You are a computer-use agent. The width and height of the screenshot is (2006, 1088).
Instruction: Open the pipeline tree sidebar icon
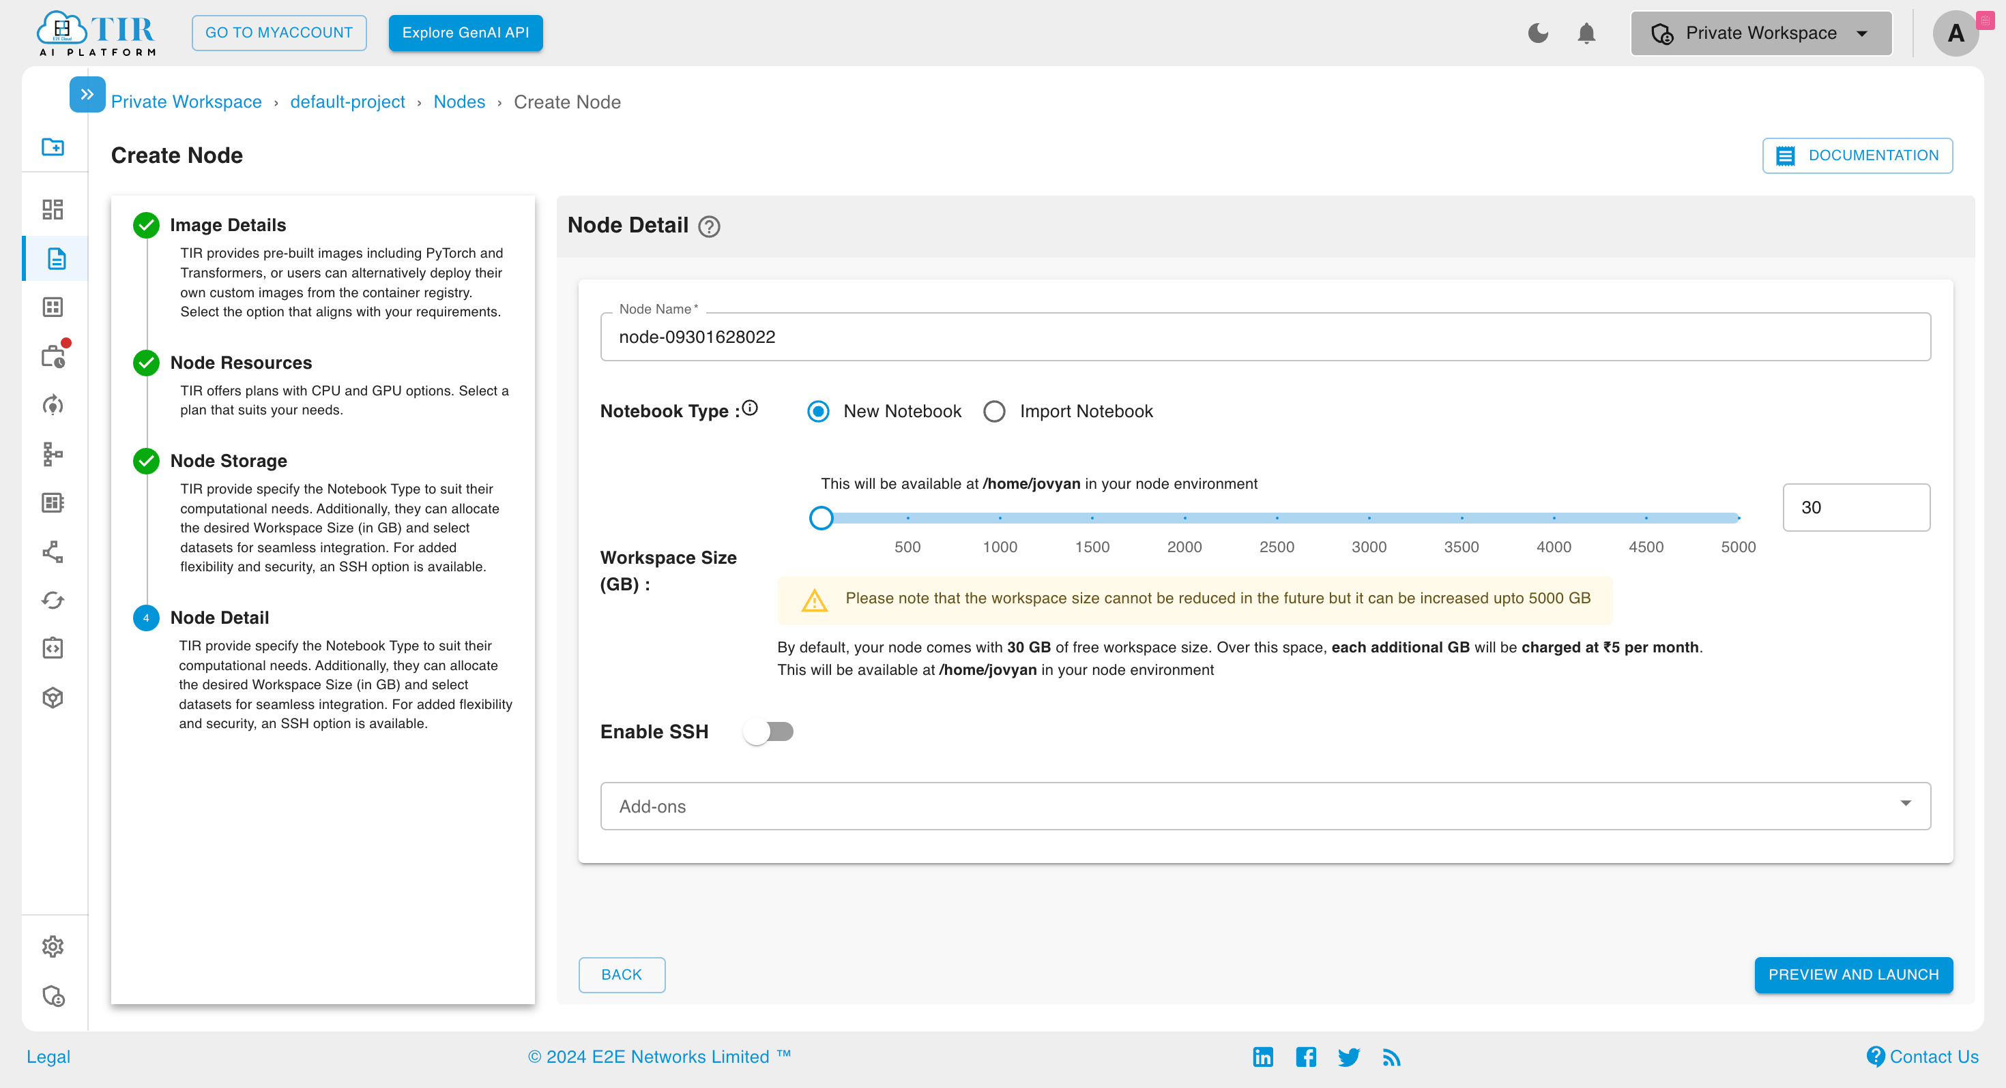point(53,454)
